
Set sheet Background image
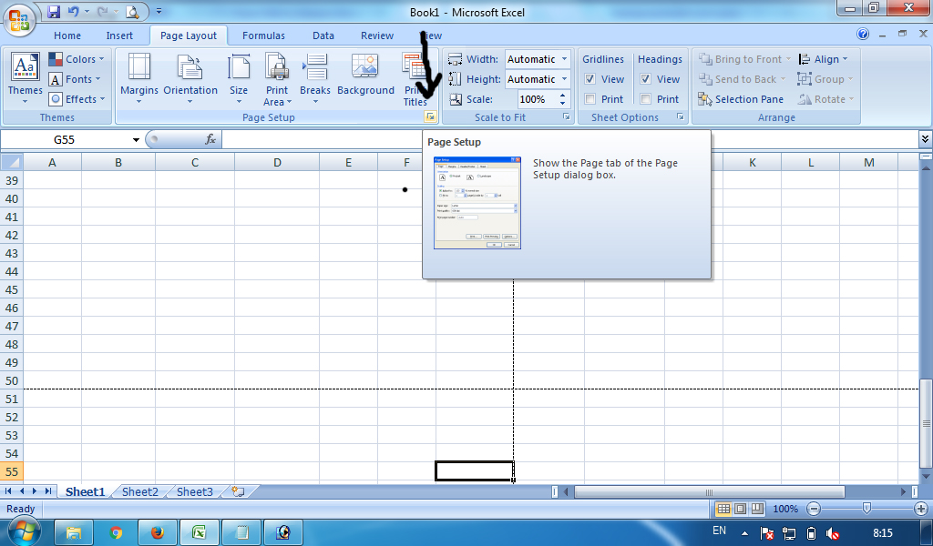(x=365, y=76)
